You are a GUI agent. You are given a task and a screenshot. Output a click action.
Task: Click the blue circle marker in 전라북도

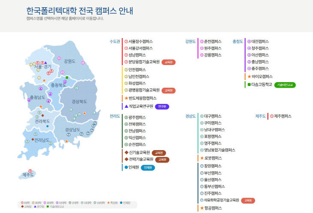coord(47,126)
